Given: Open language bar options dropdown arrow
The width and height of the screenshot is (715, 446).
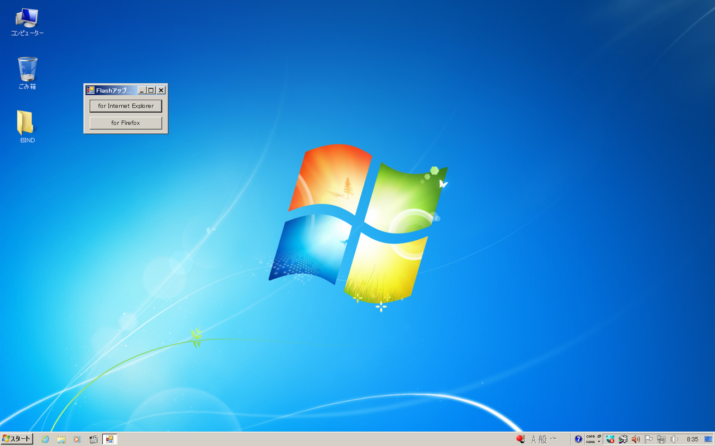Looking at the screenshot, I should click(x=599, y=442).
